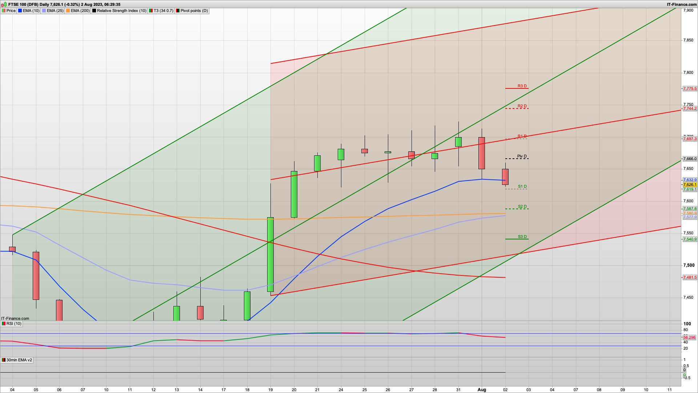The height and width of the screenshot is (393, 698).
Task: Click the 30min EMA v2 panel icon
Action: [3, 360]
